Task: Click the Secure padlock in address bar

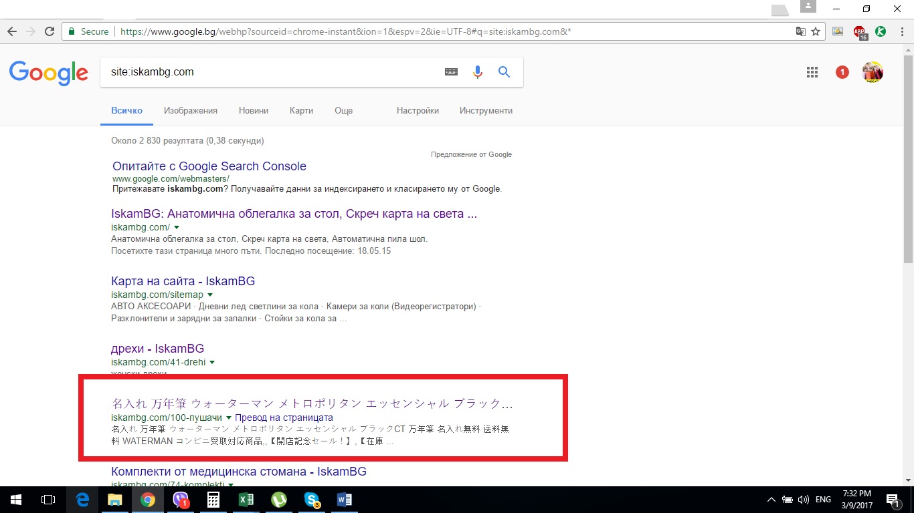Action: coord(72,31)
